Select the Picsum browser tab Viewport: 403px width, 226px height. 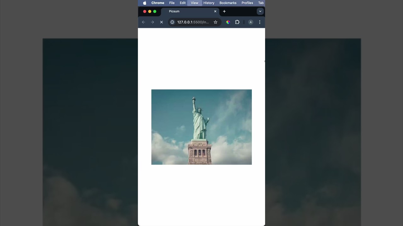click(x=190, y=11)
